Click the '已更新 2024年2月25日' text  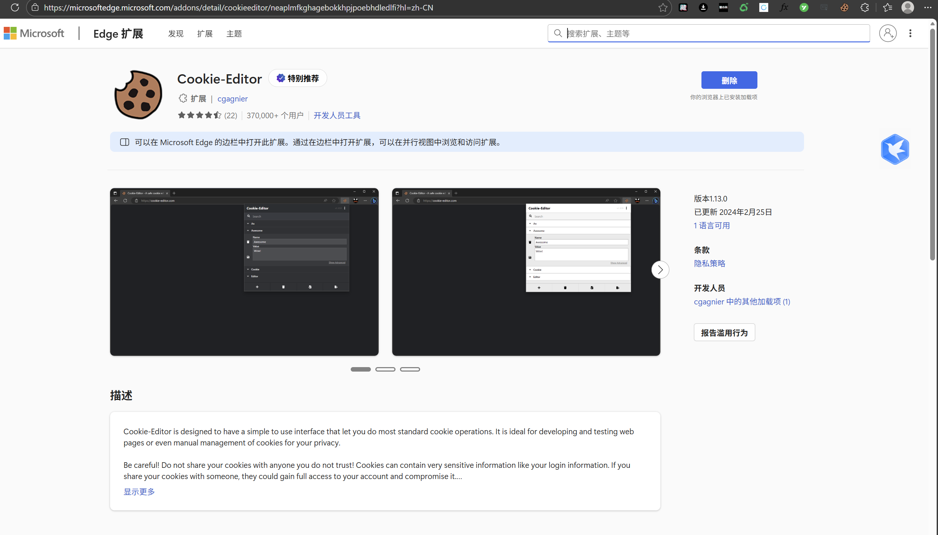click(733, 212)
